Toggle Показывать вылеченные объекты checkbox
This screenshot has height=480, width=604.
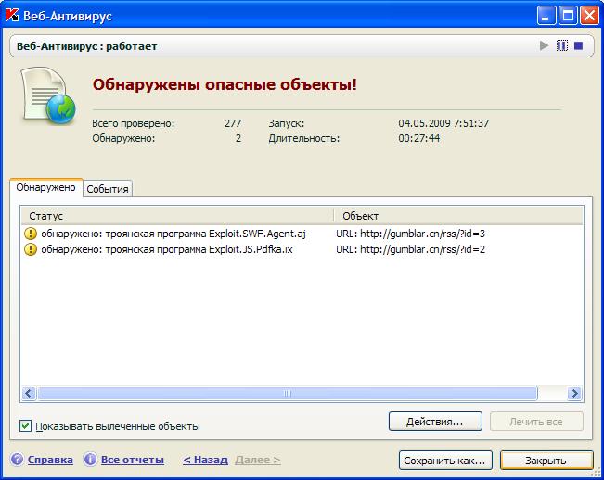[25, 426]
